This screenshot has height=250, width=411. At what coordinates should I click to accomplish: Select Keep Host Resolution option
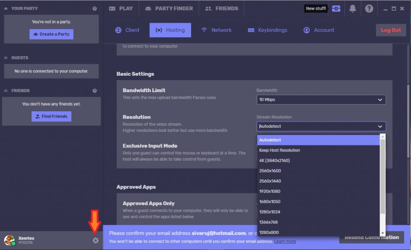point(318,150)
